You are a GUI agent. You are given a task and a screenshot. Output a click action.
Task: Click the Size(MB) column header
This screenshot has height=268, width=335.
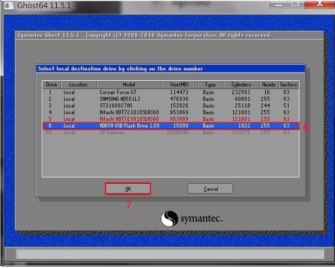[180, 84]
